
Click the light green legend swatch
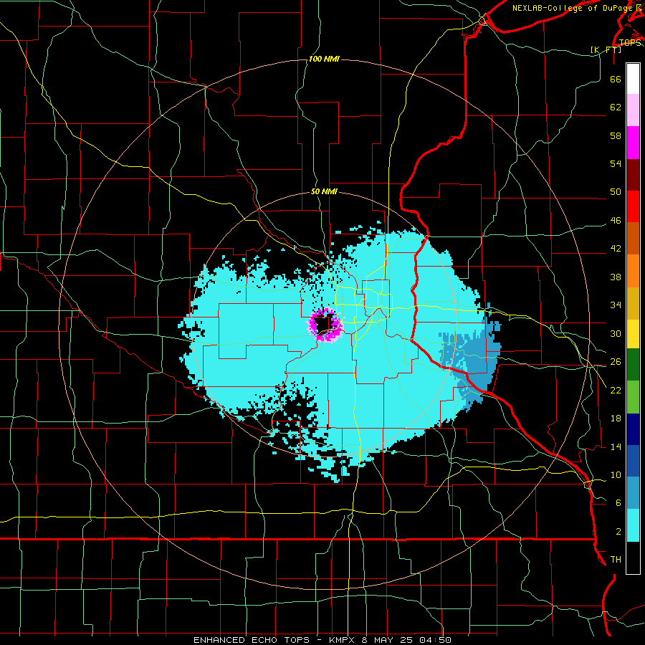click(x=633, y=397)
